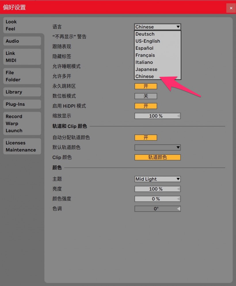Turn on 数位板模式 toggle
Screen dimensions: 236x286
click(x=146, y=96)
